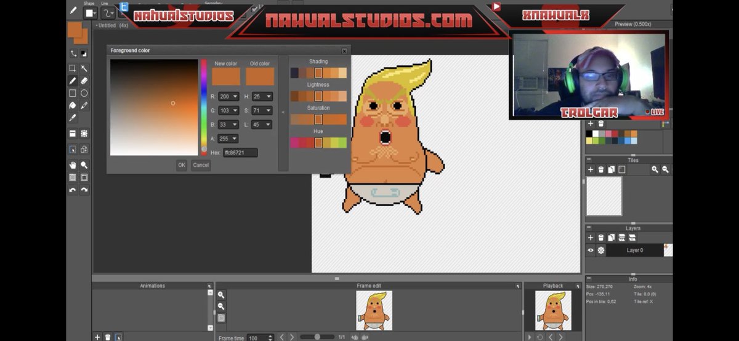The width and height of the screenshot is (739, 341).
Task: Delete layer using Layers trash icon
Action: (x=601, y=238)
